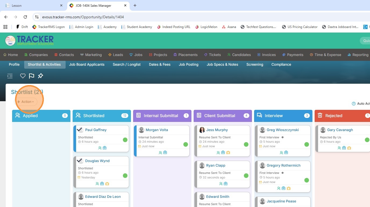
Task: Open Placements in the main navigation
Action: (186, 55)
